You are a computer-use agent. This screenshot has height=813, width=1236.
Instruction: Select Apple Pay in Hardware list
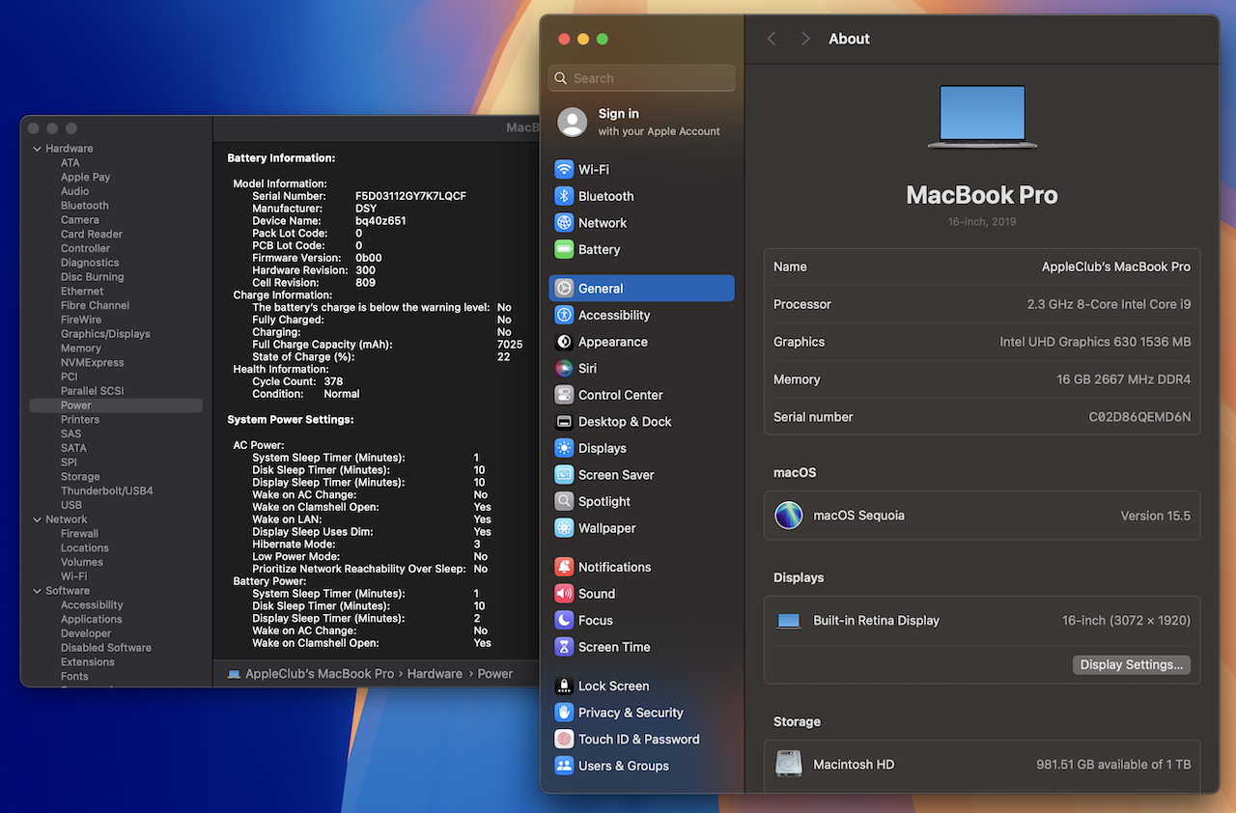[x=86, y=178]
